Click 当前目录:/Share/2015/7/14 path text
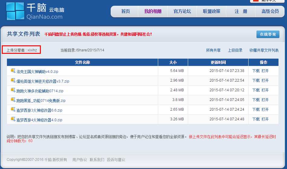This screenshot has height=169, width=287. click(x=82, y=50)
